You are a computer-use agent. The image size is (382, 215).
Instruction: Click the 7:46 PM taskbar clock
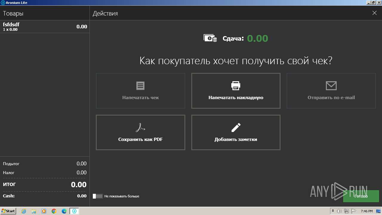[366, 211]
